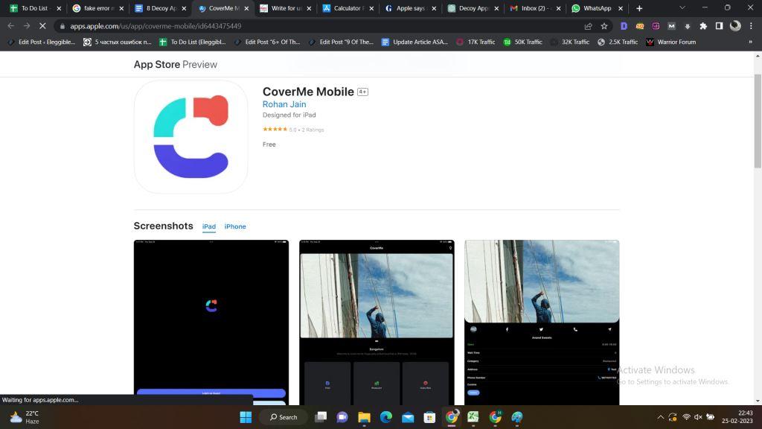Show hidden system tray icons
The image size is (762, 429).
pyautogui.click(x=660, y=417)
